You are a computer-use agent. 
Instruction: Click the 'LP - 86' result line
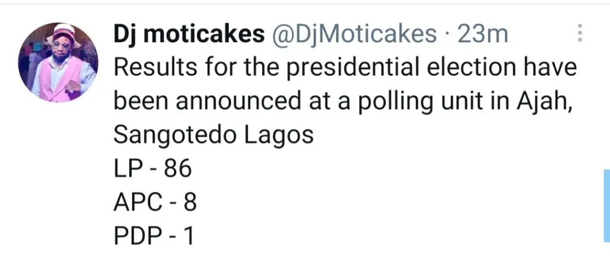point(152,170)
